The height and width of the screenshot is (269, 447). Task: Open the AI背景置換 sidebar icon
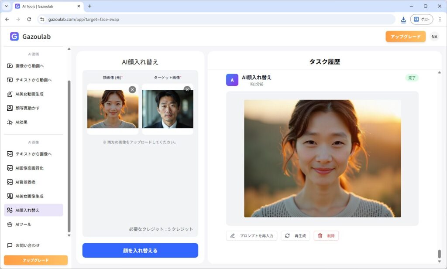point(10,182)
